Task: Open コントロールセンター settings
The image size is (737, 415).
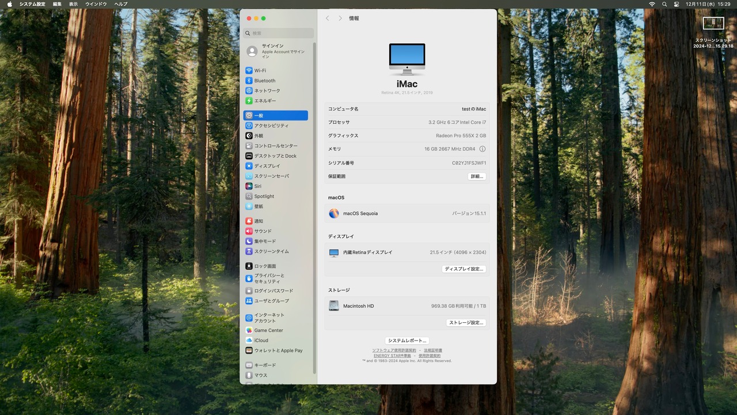Action: click(x=276, y=146)
